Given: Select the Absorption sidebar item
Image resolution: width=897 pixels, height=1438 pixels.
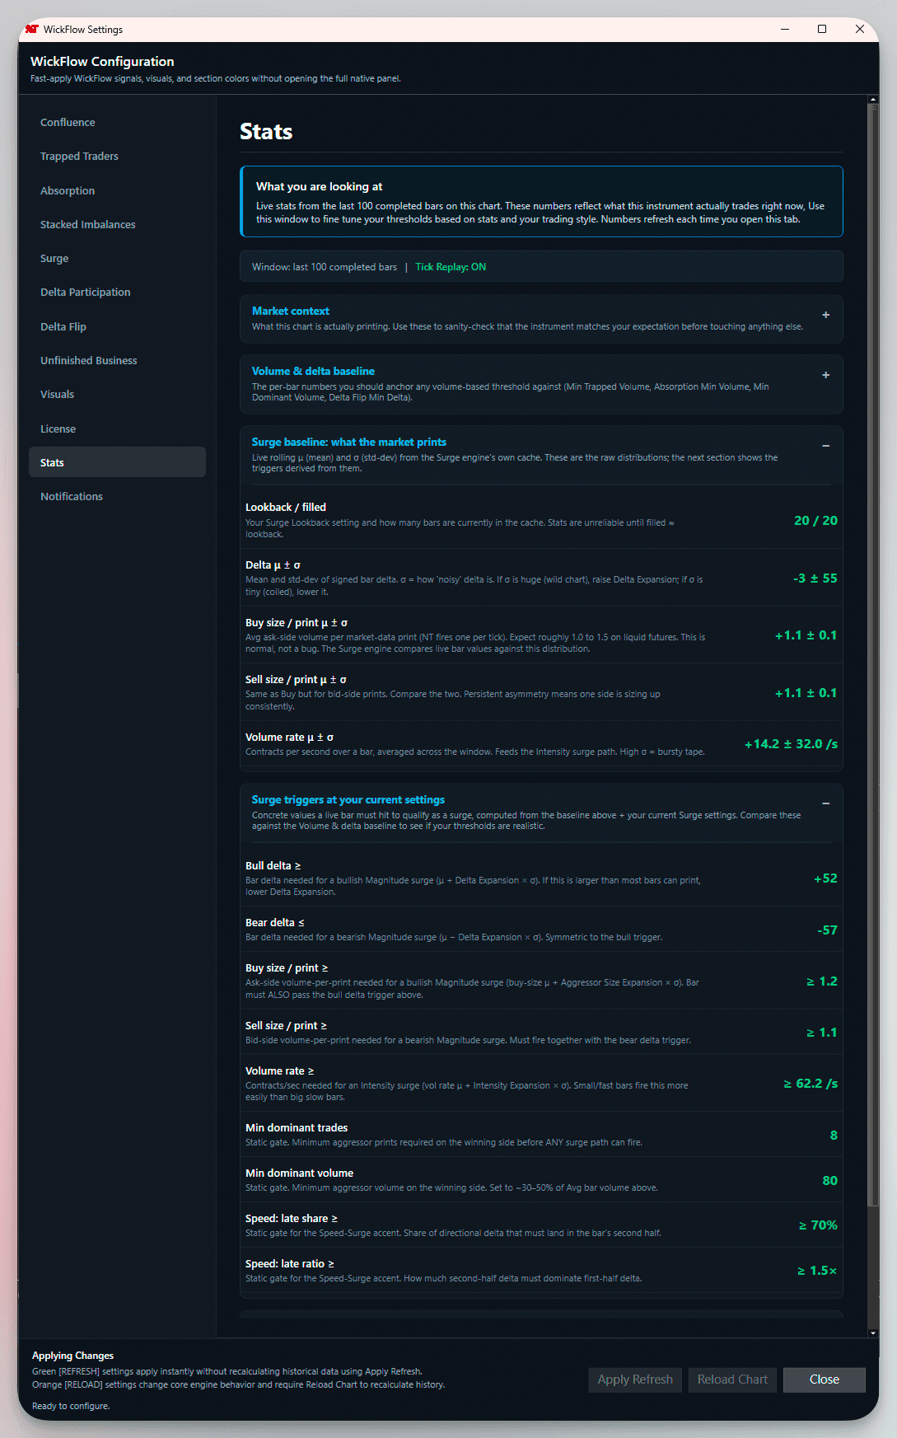Looking at the screenshot, I should click(68, 190).
